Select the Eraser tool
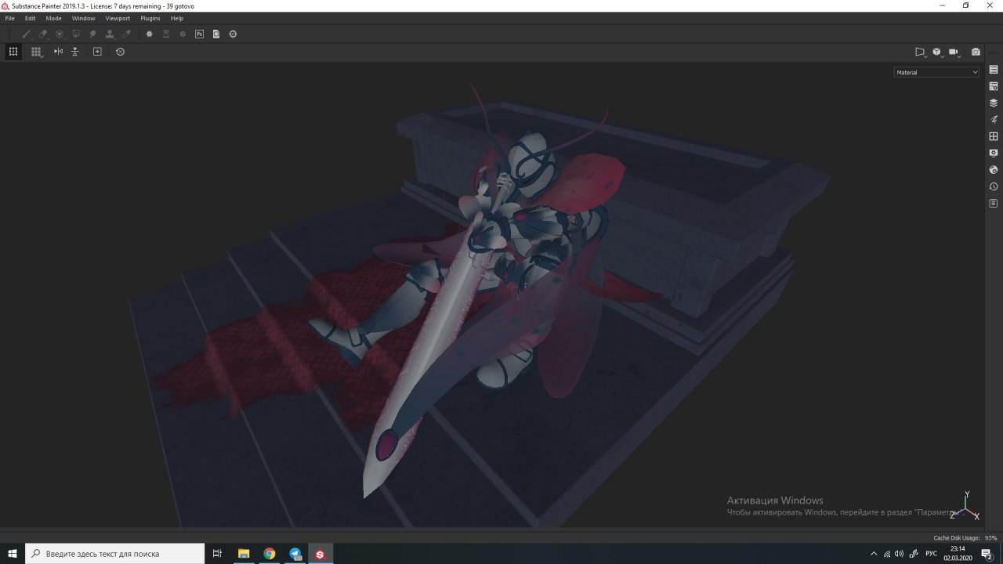Screen dimensions: 1003x564 (x=43, y=34)
